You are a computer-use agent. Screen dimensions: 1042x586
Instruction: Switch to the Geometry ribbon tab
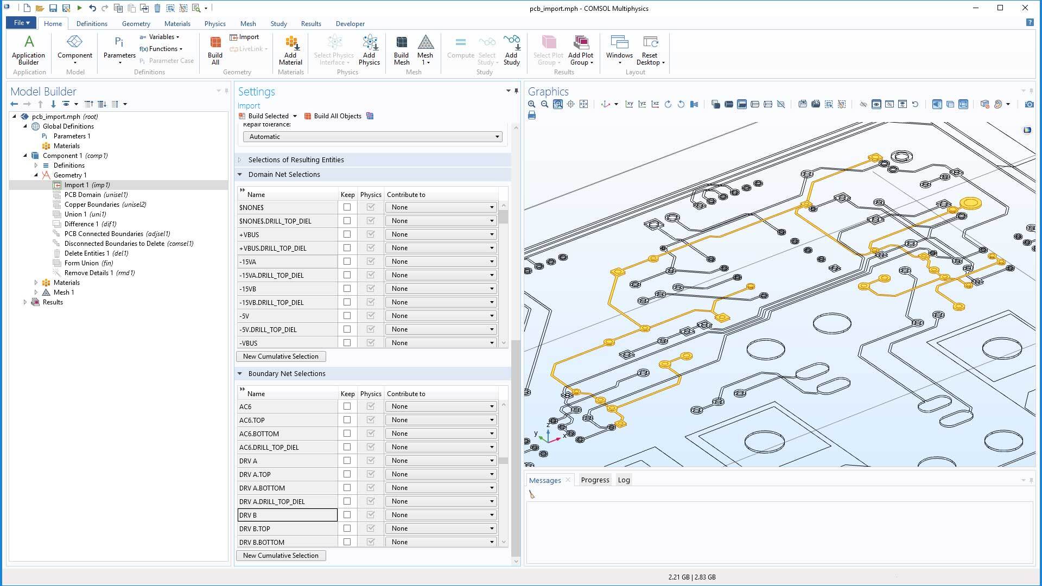point(136,23)
